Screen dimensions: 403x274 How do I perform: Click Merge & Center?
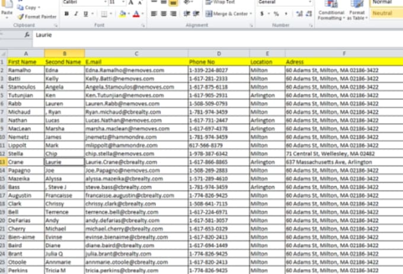point(227,14)
